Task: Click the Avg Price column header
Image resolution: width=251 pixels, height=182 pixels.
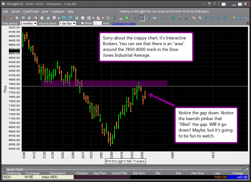Action: pyautogui.click(x=100, y=173)
